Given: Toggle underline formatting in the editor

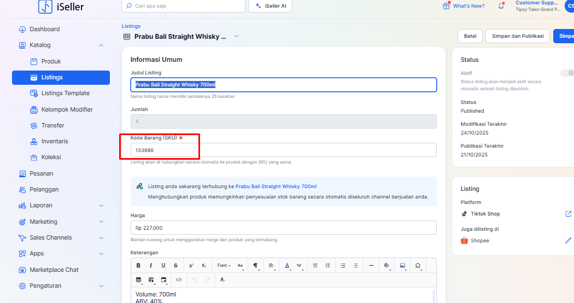Looking at the screenshot, I should (x=163, y=265).
